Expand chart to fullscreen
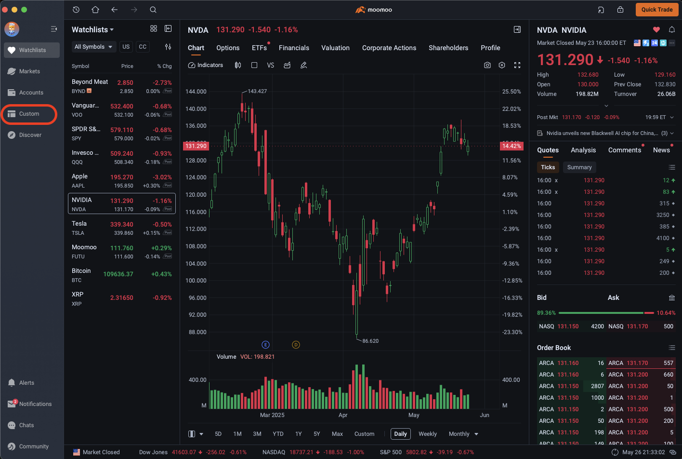This screenshot has height=459, width=682. tap(517, 65)
